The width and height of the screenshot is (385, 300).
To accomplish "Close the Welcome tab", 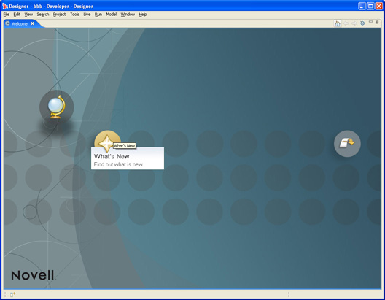I will coord(32,23).
